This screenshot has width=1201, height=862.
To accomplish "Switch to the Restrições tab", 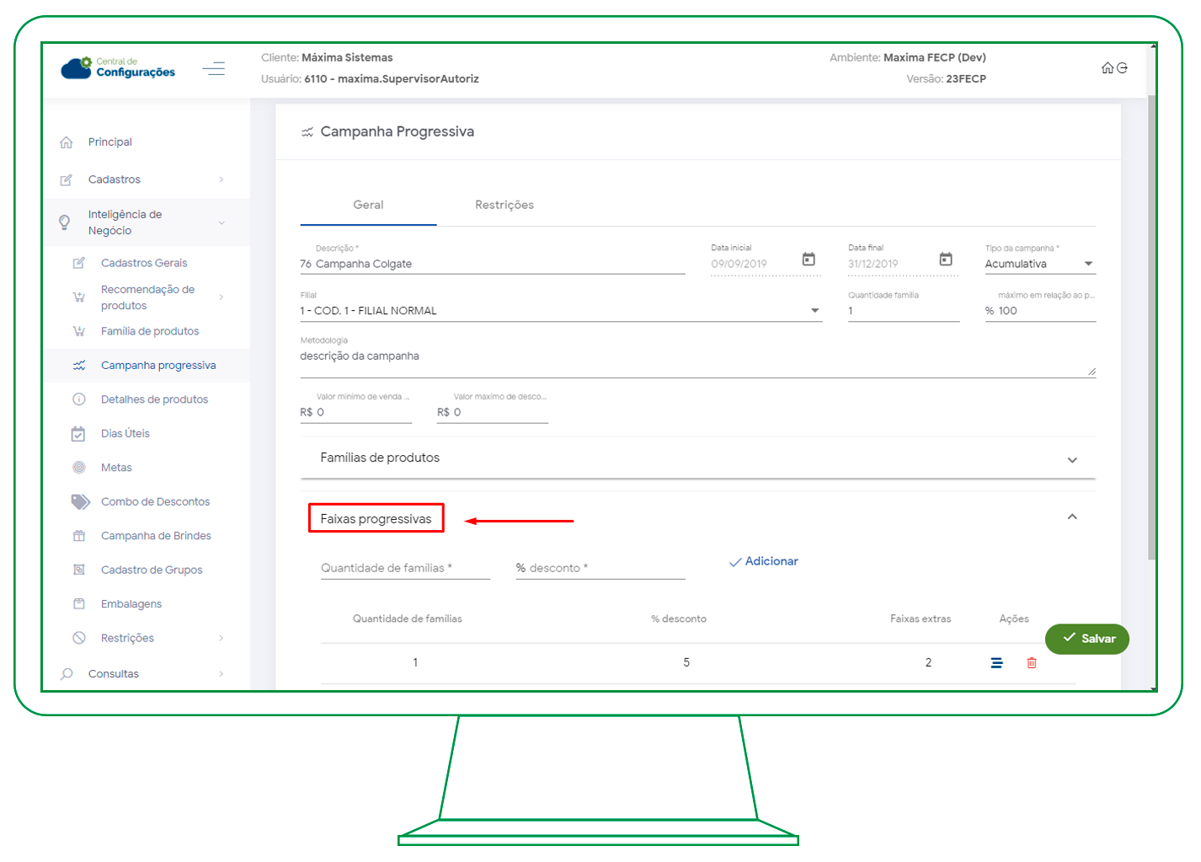I will [504, 205].
